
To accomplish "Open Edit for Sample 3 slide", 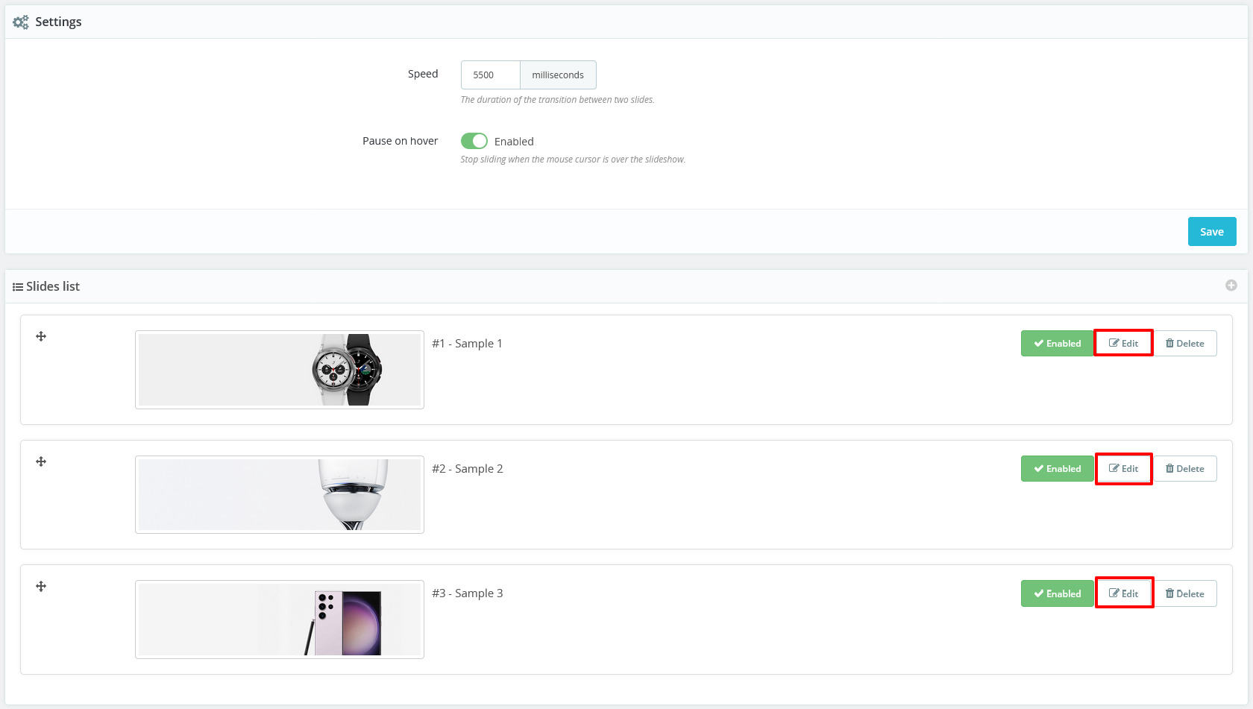I will [x=1123, y=593].
